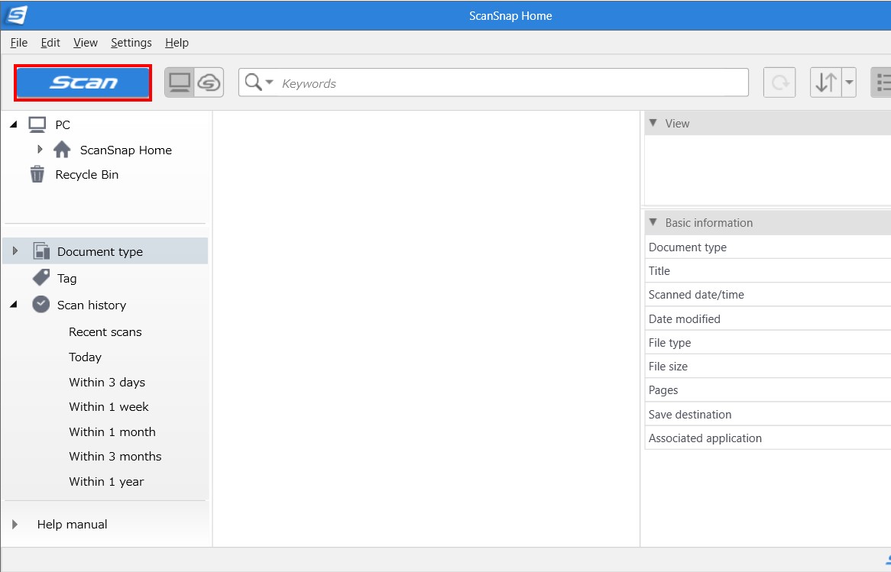Click the Scan history checkmark icon
This screenshot has width=891, height=572.
pyautogui.click(x=41, y=305)
